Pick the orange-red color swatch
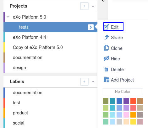Image resolution: width=148 pixels, height=128 pixels. tap(133, 101)
